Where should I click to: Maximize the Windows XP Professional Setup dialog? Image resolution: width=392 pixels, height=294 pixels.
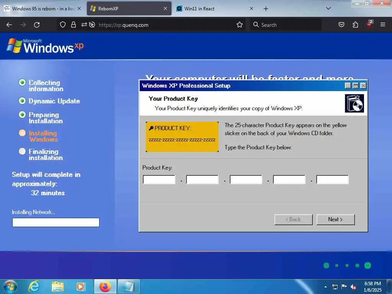pyautogui.click(x=356, y=86)
